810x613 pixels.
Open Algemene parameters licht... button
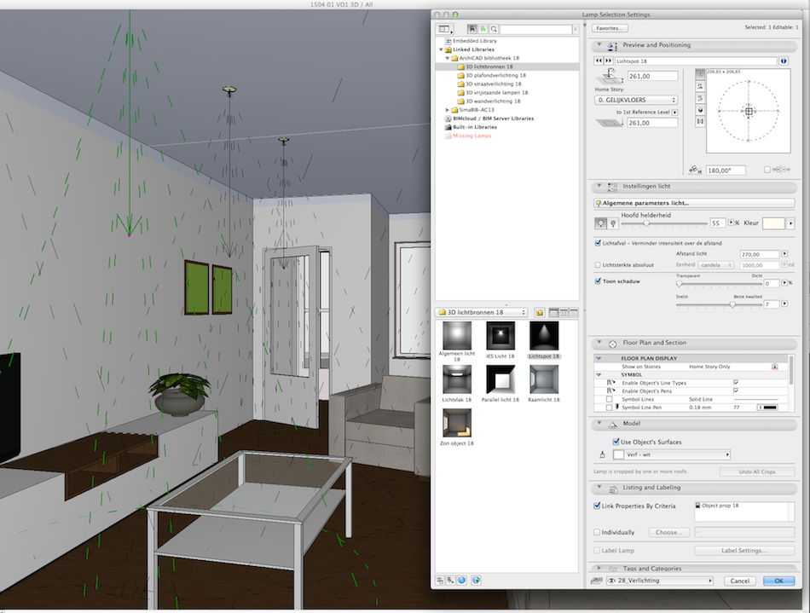[x=694, y=203]
